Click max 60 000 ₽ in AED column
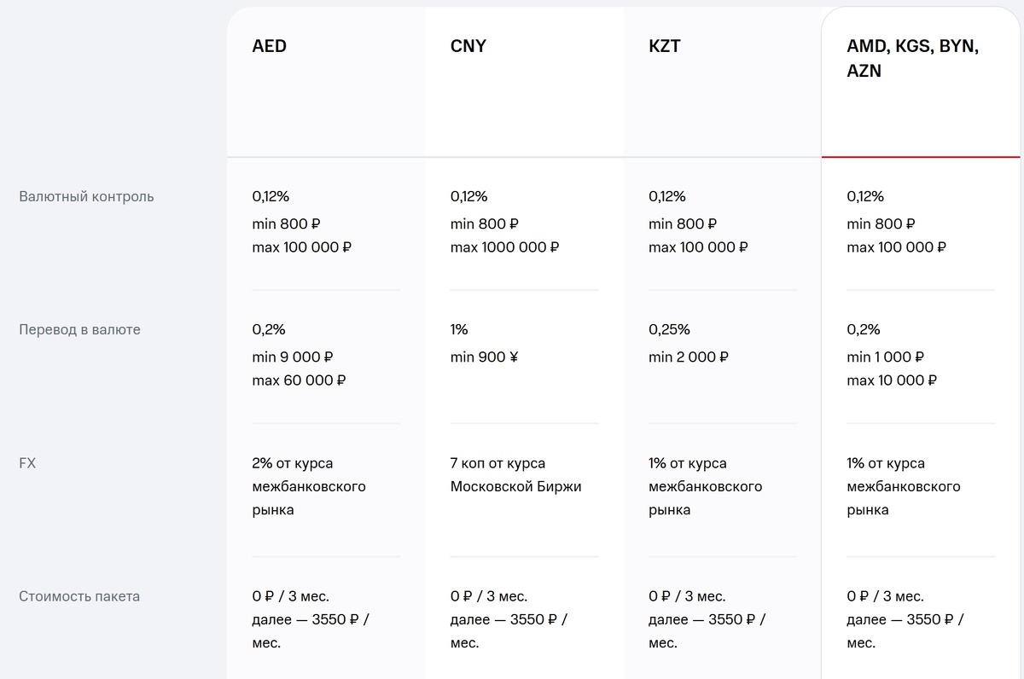 [299, 380]
